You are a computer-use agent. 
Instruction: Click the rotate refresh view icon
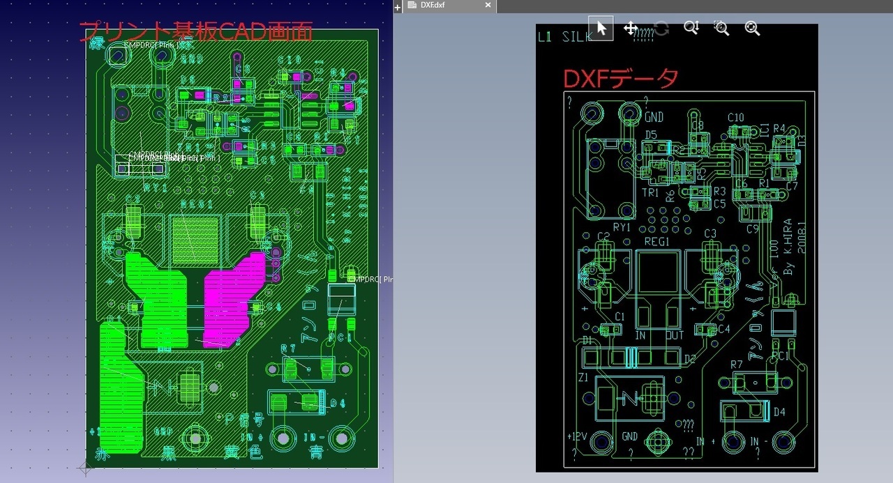pos(661,28)
